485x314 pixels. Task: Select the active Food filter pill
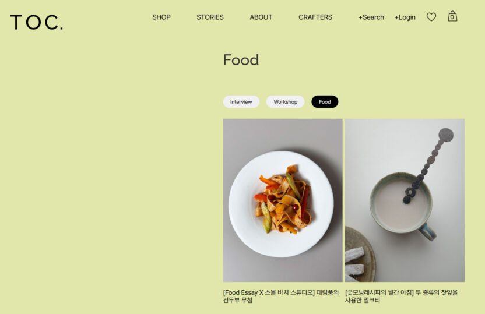[325, 102]
